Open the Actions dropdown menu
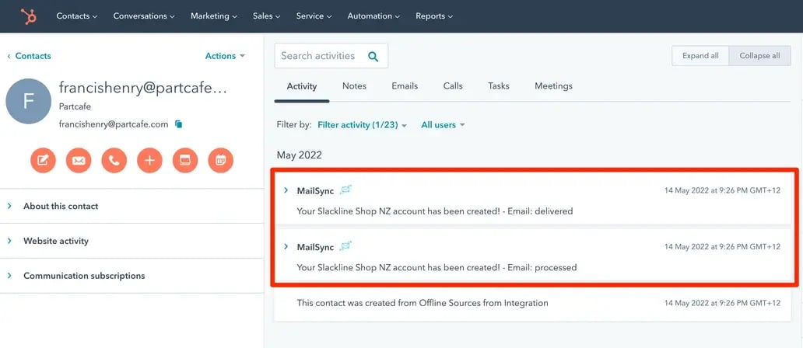 coord(225,56)
